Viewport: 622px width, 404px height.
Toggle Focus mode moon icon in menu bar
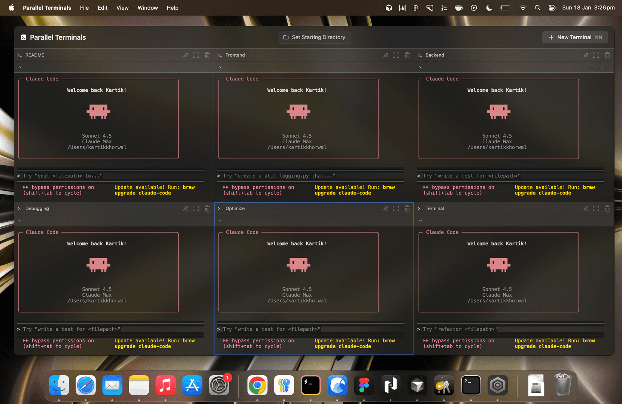tap(489, 8)
